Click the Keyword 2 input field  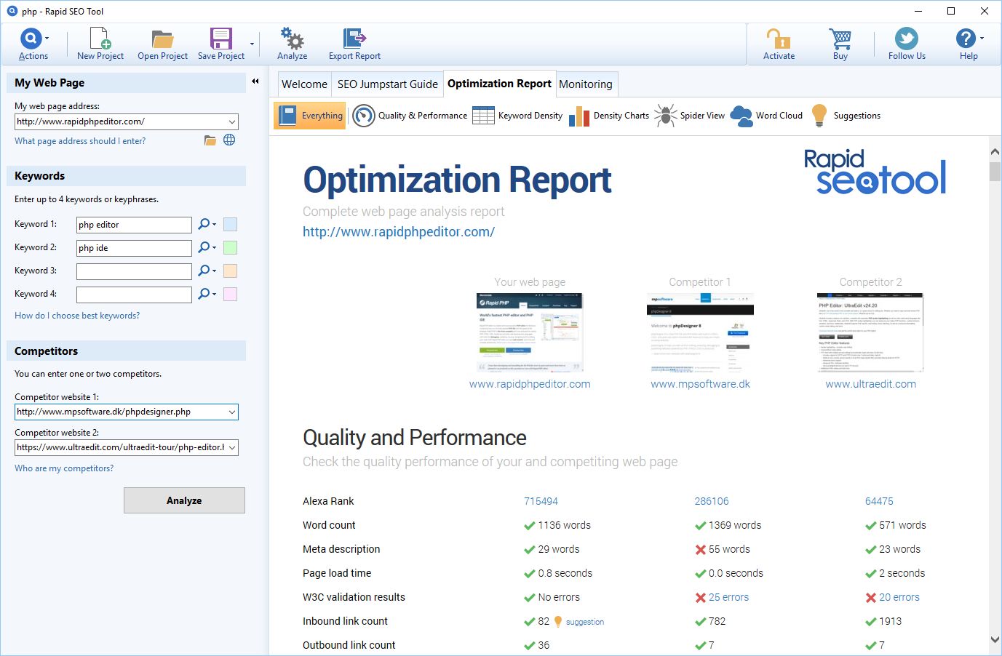click(134, 248)
